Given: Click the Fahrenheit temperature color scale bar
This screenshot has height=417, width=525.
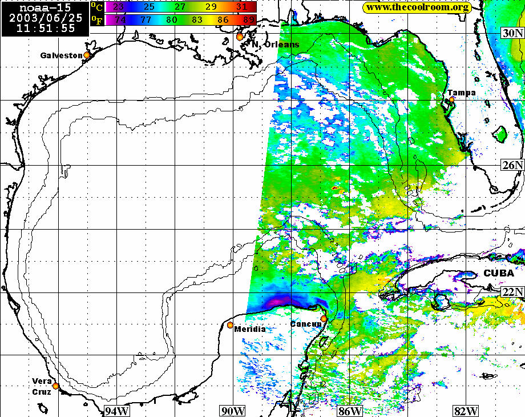Looking at the screenshot, I should (x=181, y=20).
